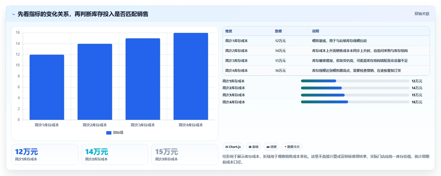Click the 维度 table column header
The width and height of the screenshot is (441, 176).
[229, 31]
